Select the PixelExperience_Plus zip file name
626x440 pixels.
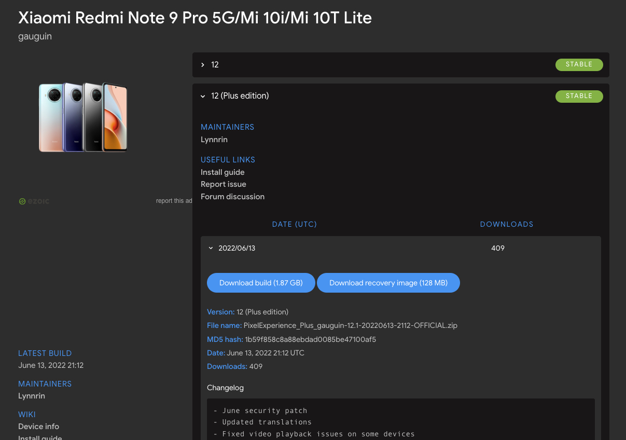(x=351, y=326)
